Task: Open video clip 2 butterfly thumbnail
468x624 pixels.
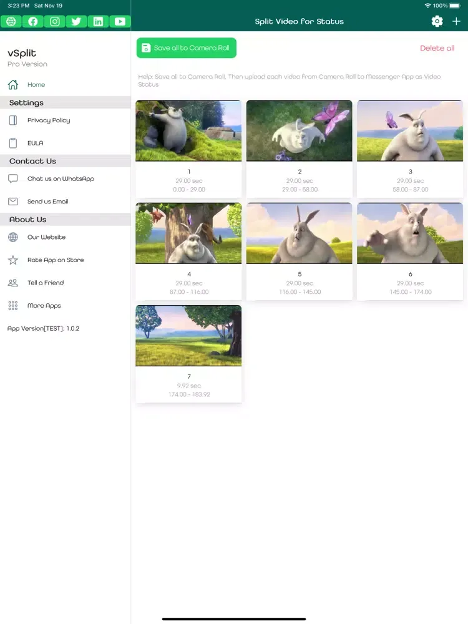Action: click(x=300, y=131)
